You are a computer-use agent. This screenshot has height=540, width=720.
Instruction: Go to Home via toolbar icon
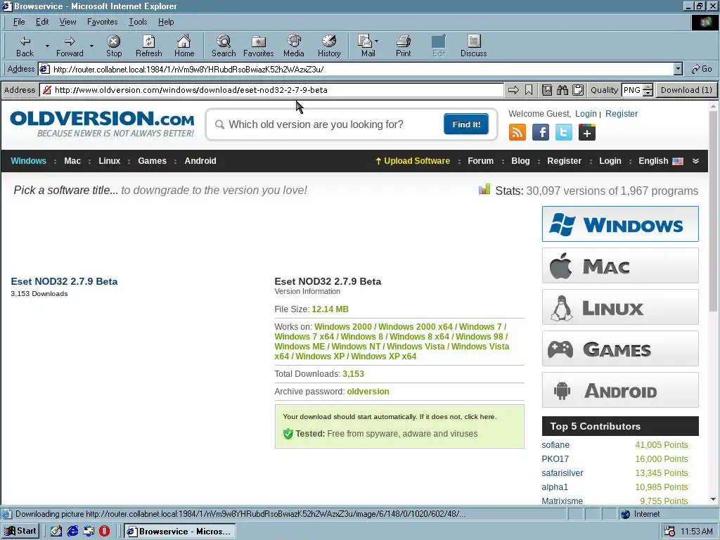184,46
